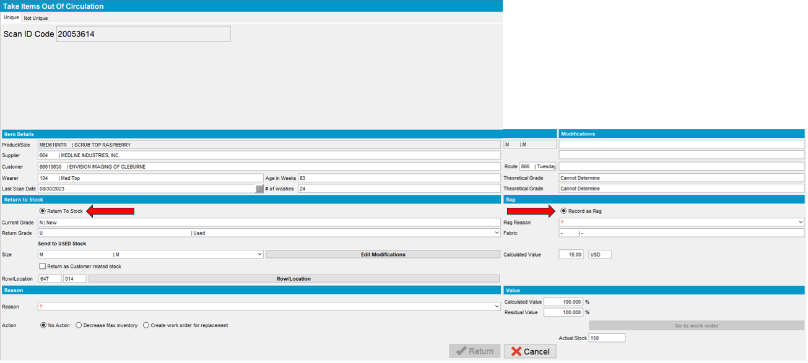
Task: Click the location field containing 014
Action: pos(74,279)
